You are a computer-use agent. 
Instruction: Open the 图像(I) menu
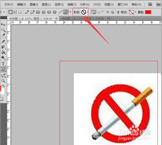34,5
